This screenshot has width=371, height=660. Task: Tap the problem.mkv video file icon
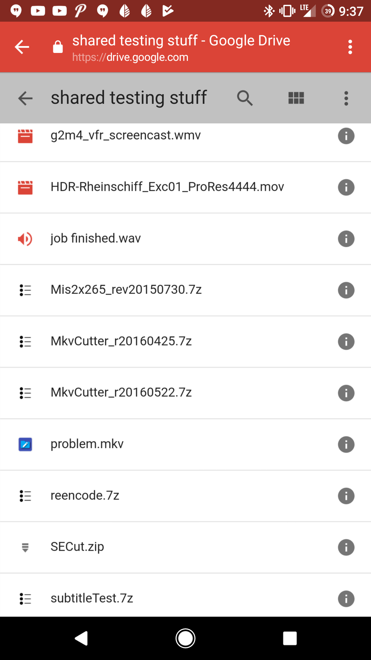tap(25, 444)
